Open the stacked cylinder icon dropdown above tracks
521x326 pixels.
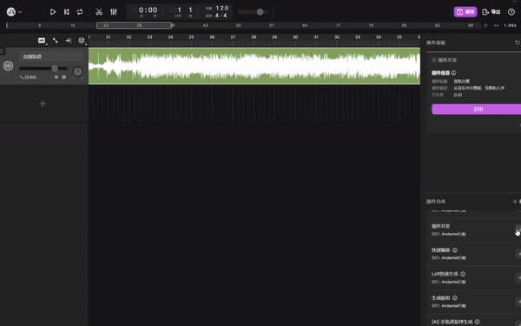tap(82, 41)
